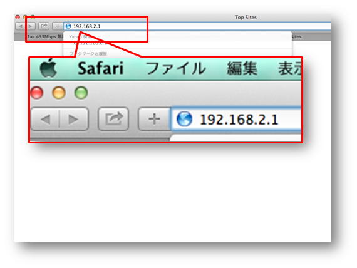Screen dimensions: 357x268
Task: Click the plus bookmark button in the magnified toolbar
Action: pos(154,119)
